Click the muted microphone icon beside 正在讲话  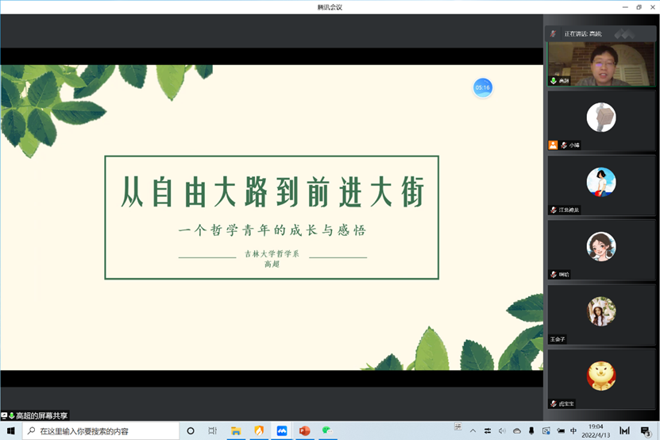pyautogui.click(x=554, y=34)
